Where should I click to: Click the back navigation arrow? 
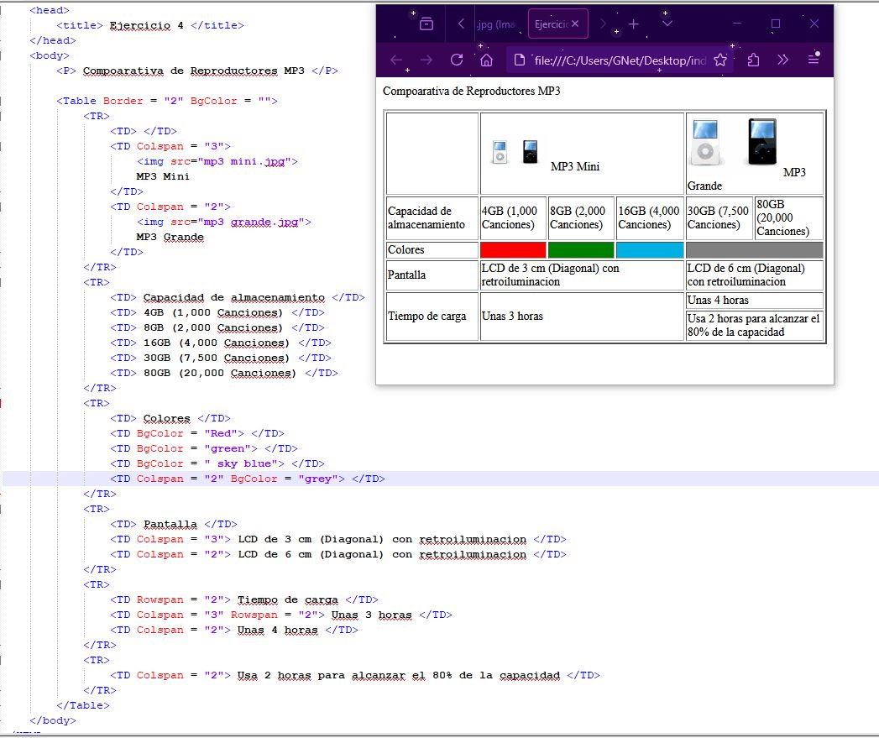pos(397,60)
